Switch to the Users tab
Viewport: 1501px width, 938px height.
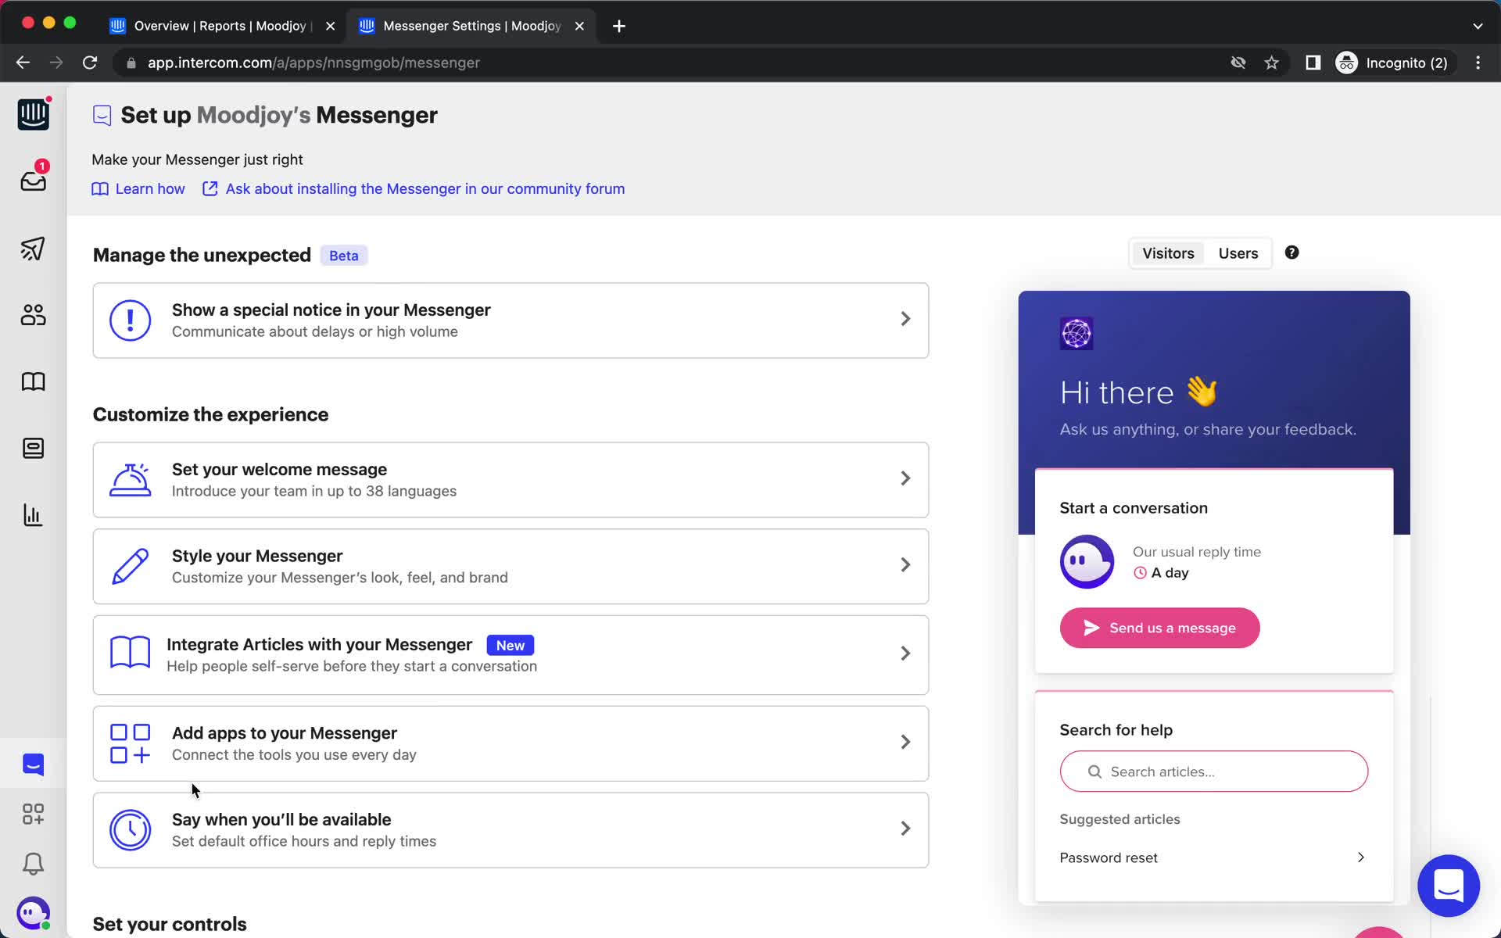[x=1238, y=253]
